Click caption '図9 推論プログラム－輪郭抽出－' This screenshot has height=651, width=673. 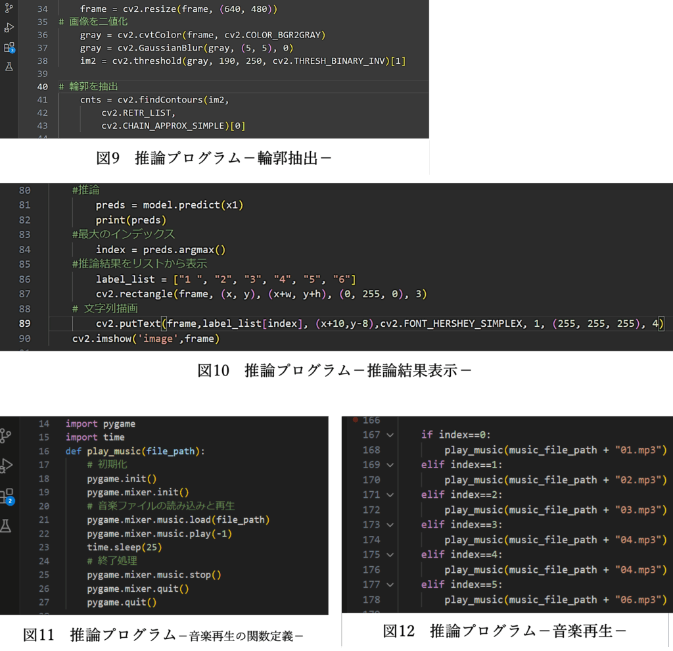coord(214,158)
